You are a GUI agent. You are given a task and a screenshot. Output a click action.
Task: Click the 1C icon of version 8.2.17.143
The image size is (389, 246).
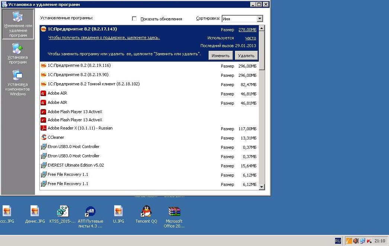pos(44,29)
